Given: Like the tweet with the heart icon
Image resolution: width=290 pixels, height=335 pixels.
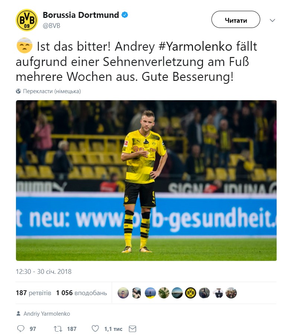Looking at the screenshot, I should pyautogui.click(x=95, y=329).
